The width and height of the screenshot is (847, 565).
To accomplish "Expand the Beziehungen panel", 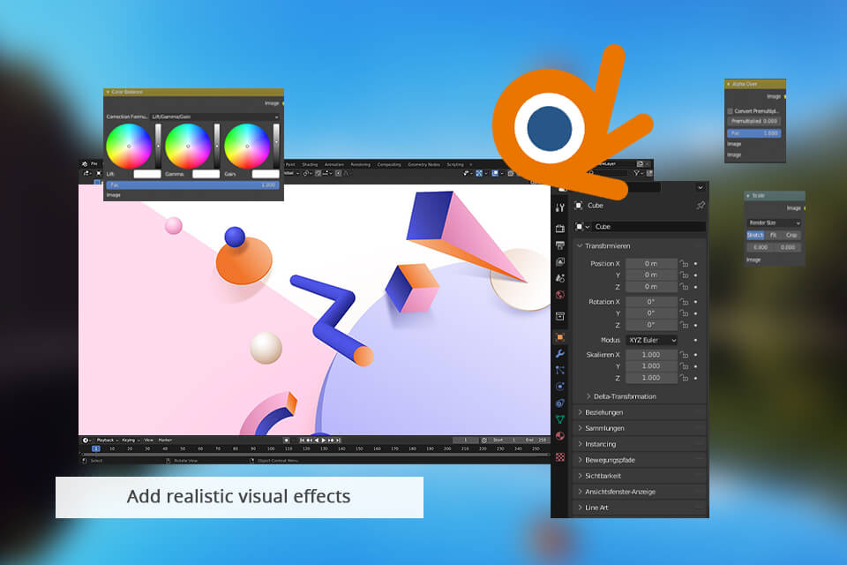I will point(639,412).
